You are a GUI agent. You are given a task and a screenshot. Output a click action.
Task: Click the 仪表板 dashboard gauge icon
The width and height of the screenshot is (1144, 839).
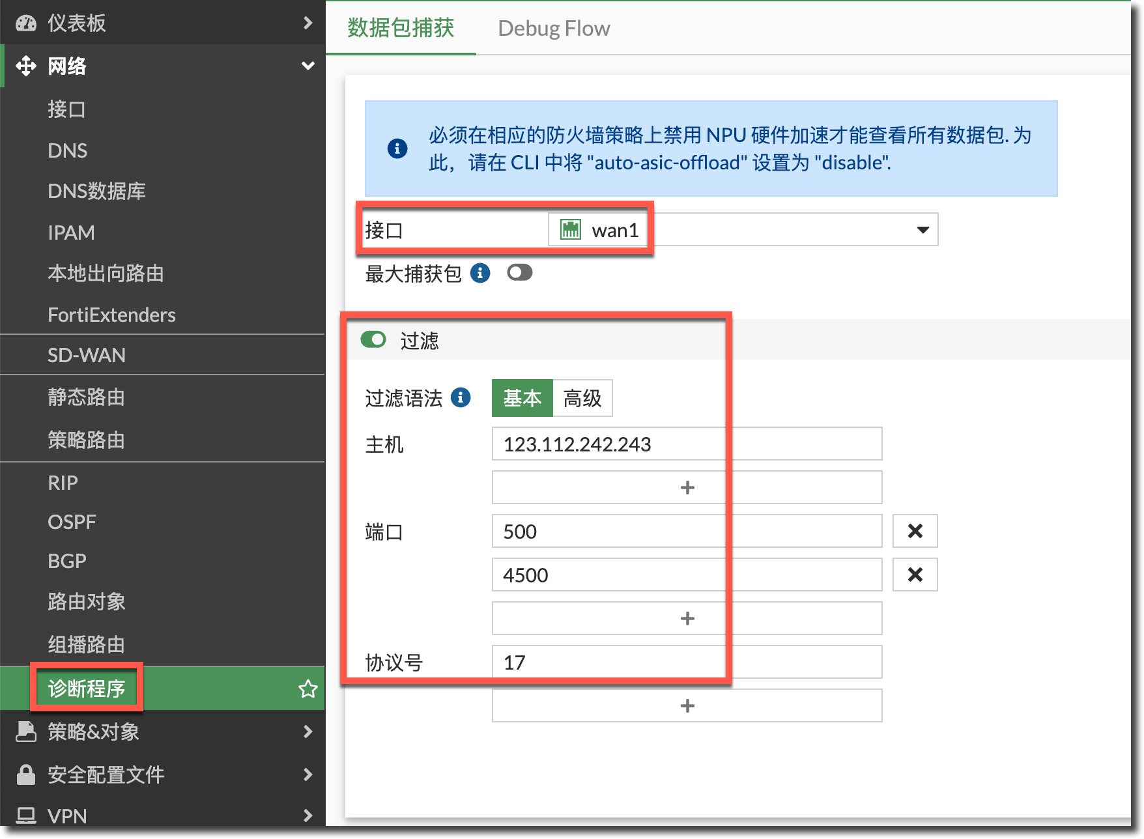click(26, 23)
